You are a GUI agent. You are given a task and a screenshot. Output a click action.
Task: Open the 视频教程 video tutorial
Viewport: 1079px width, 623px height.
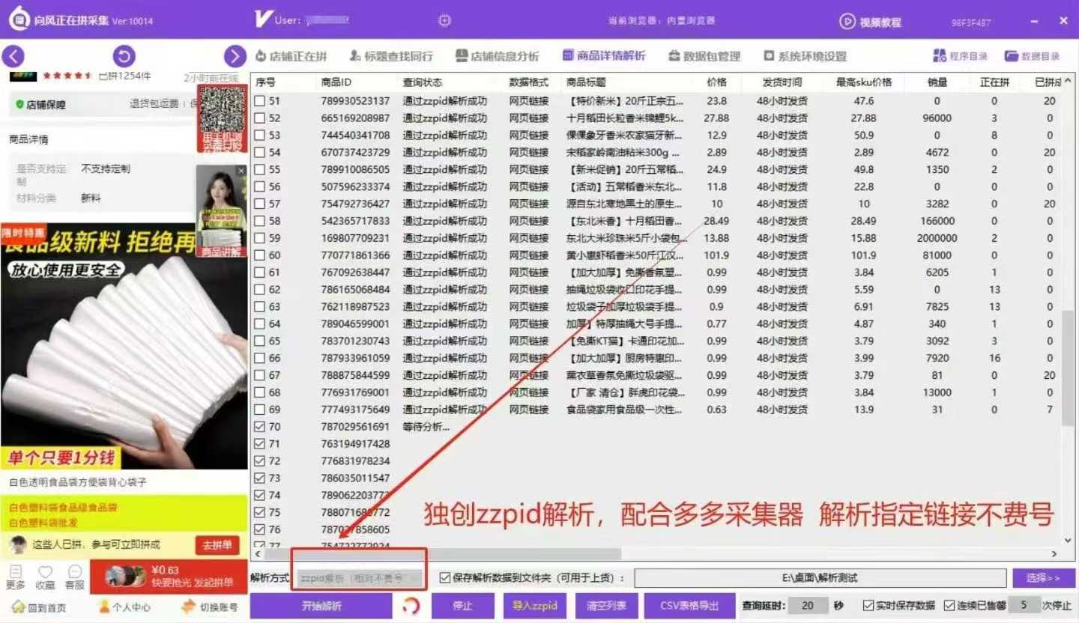click(x=871, y=22)
